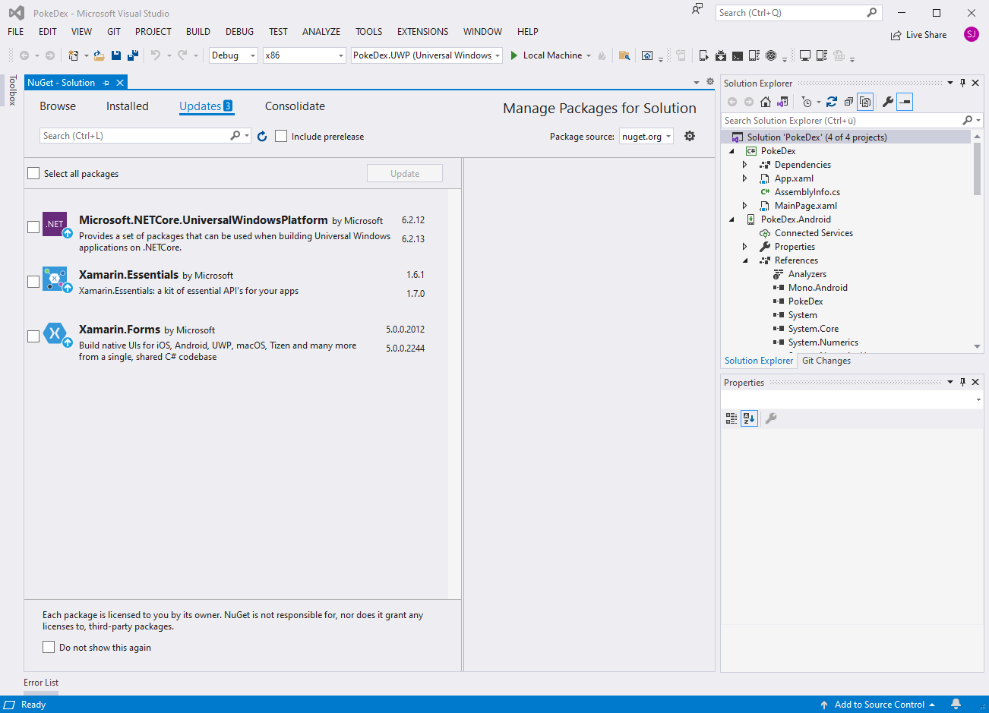The height and width of the screenshot is (713, 989).
Task: Click the Live Share button
Action: pos(919,35)
